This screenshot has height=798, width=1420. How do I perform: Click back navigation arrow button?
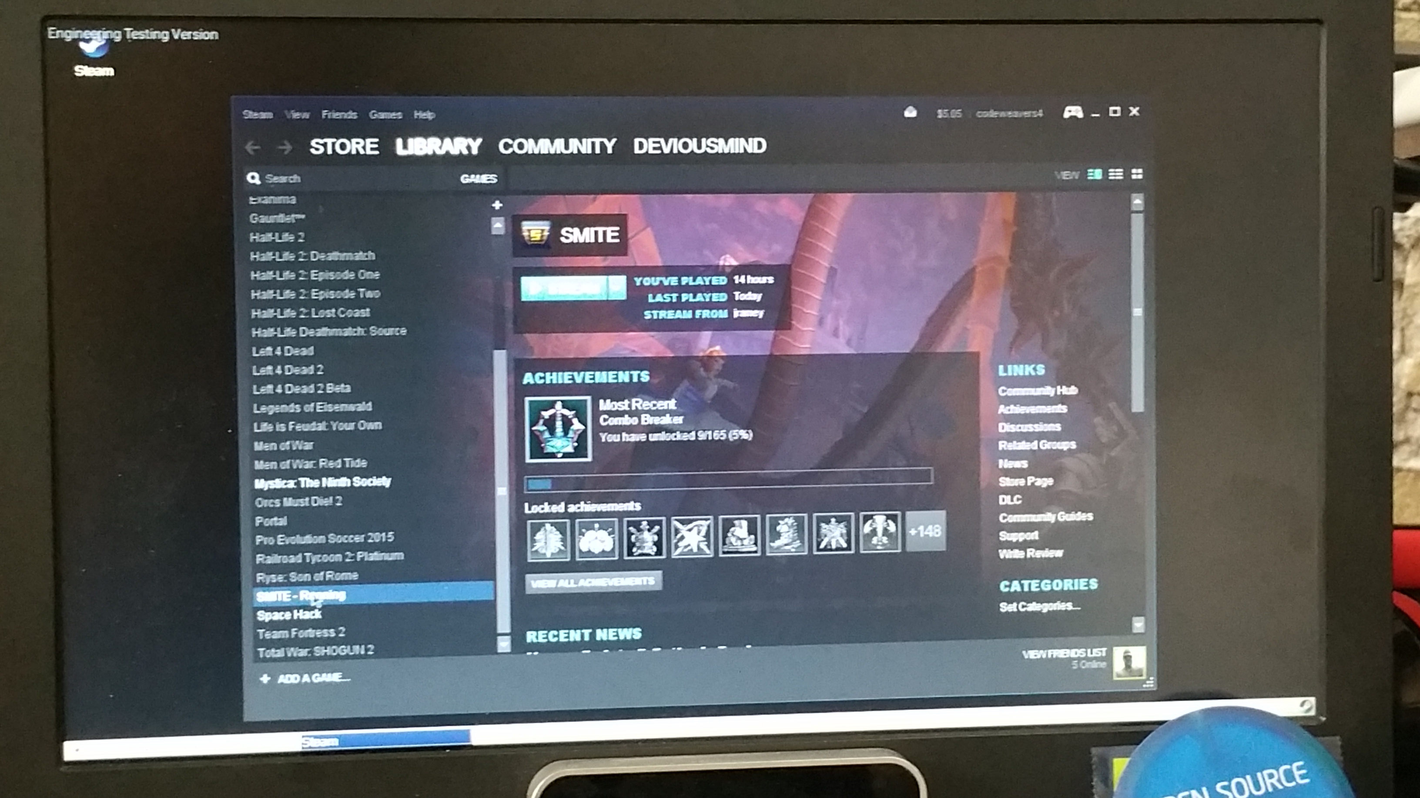[254, 147]
